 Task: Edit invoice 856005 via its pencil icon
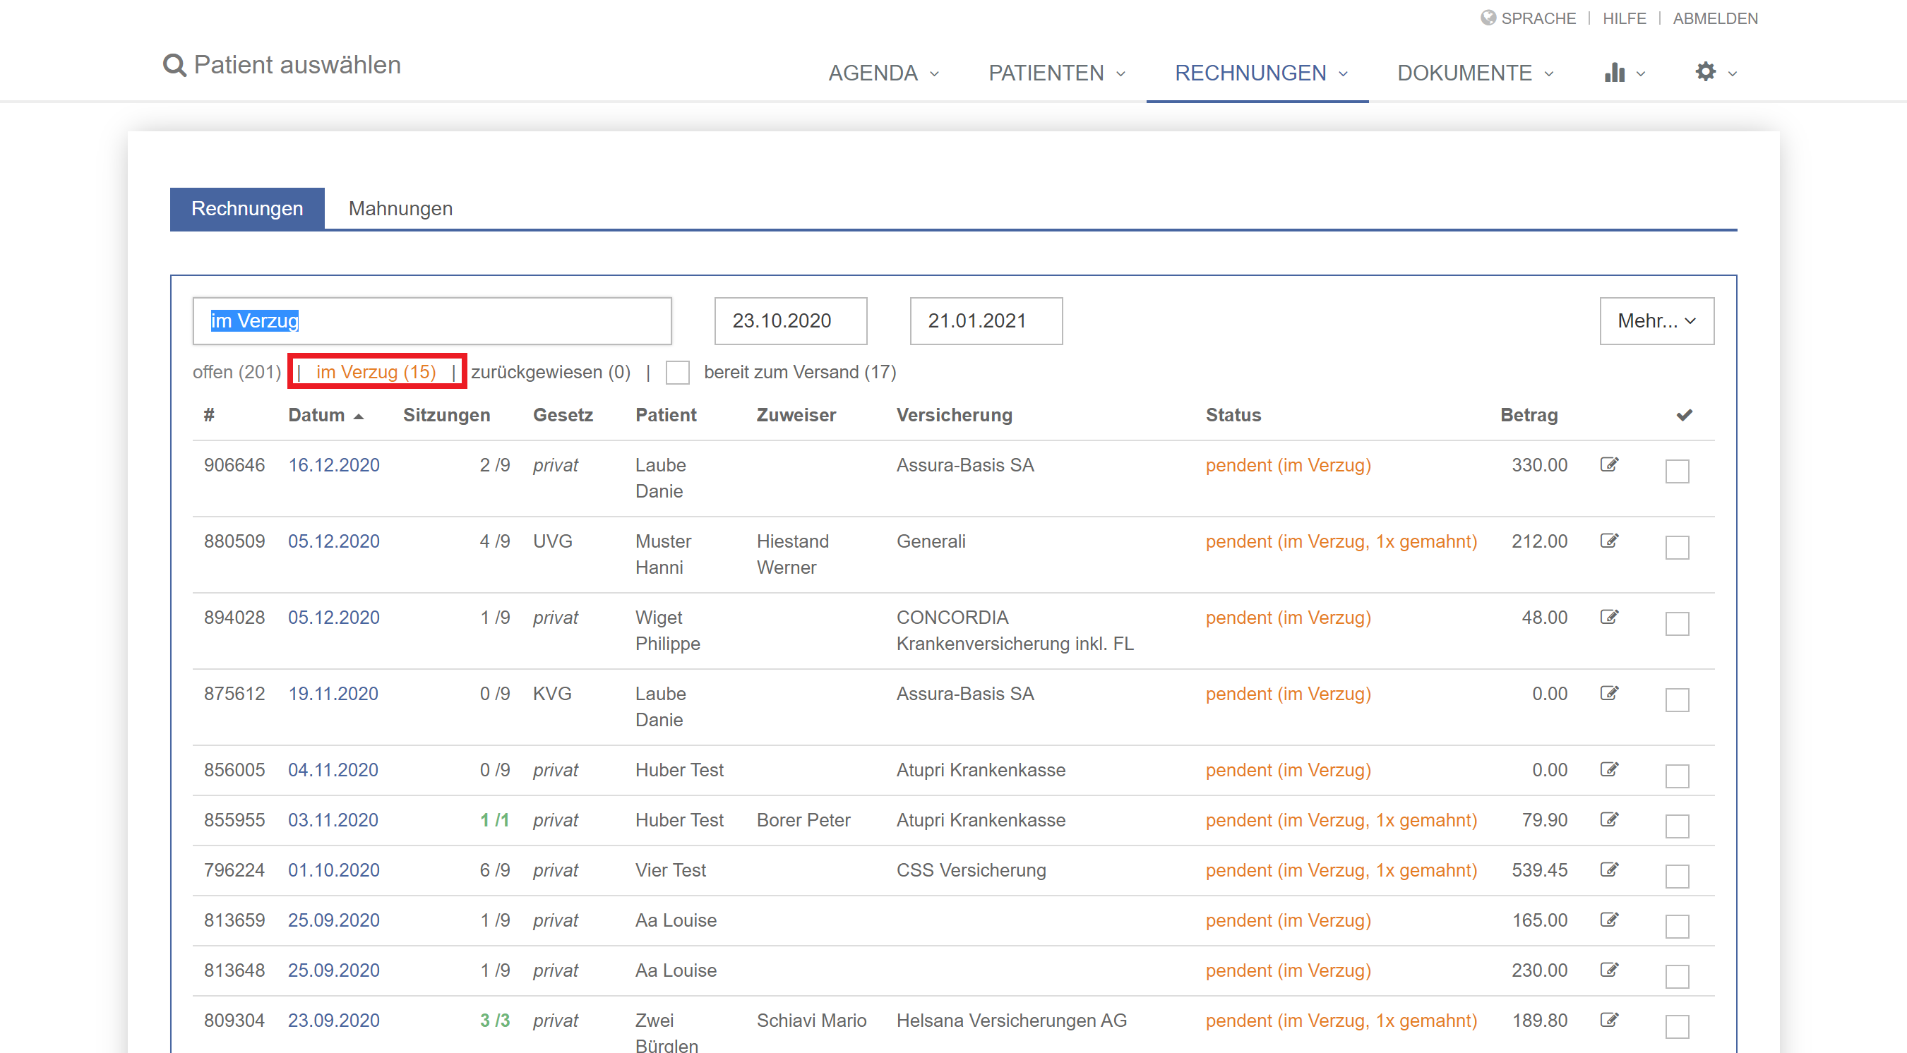(x=1609, y=769)
